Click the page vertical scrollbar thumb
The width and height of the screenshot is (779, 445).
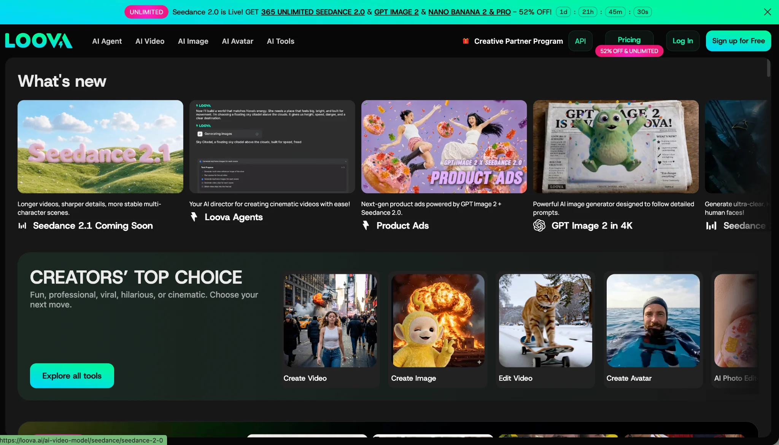click(x=768, y=68)
